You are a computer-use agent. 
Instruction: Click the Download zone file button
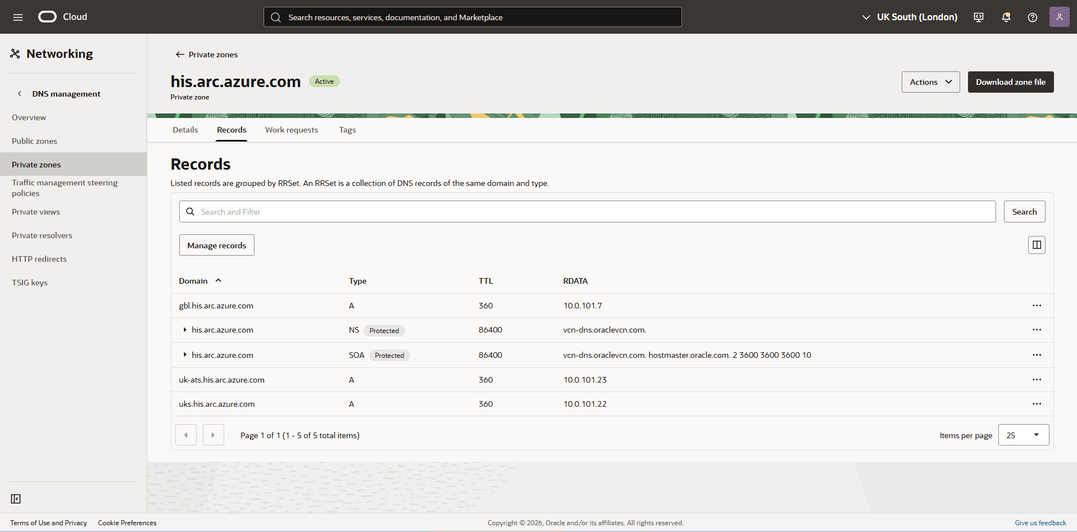pos(1010,81)
